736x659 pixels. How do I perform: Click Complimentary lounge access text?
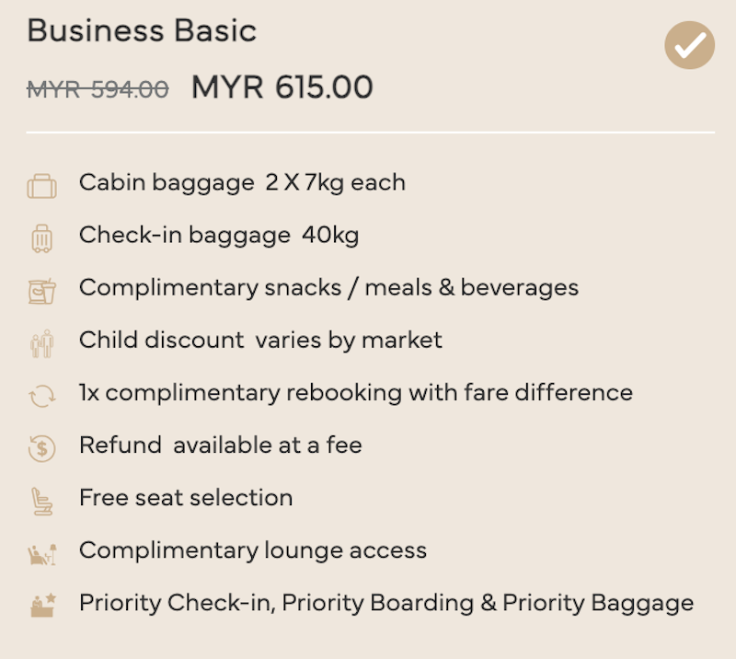[x=253, y=550]
